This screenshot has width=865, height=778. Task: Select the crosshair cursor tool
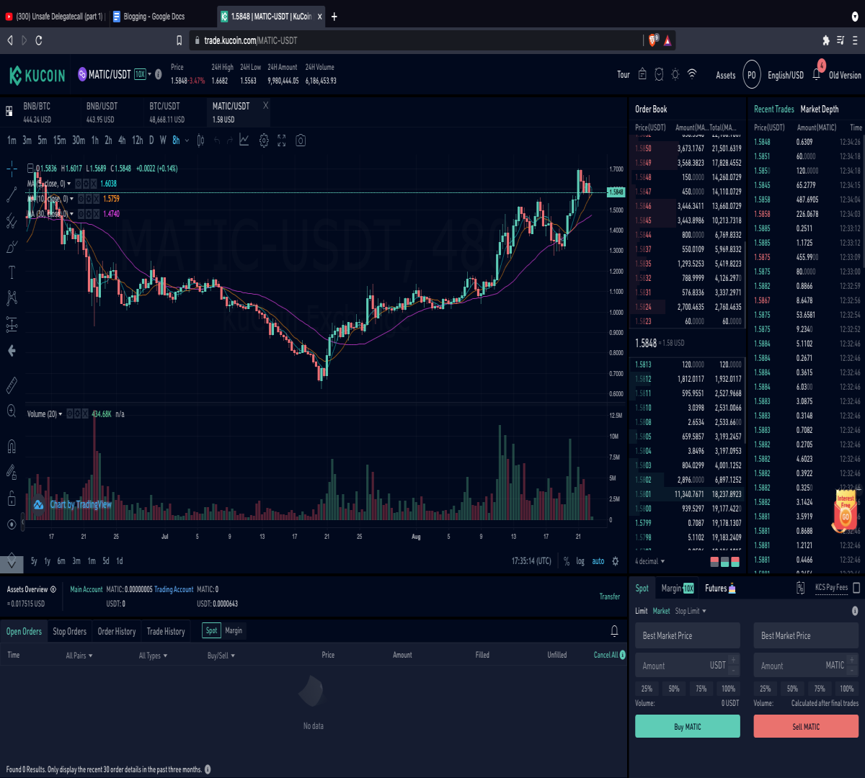click(x=12, y=169)
